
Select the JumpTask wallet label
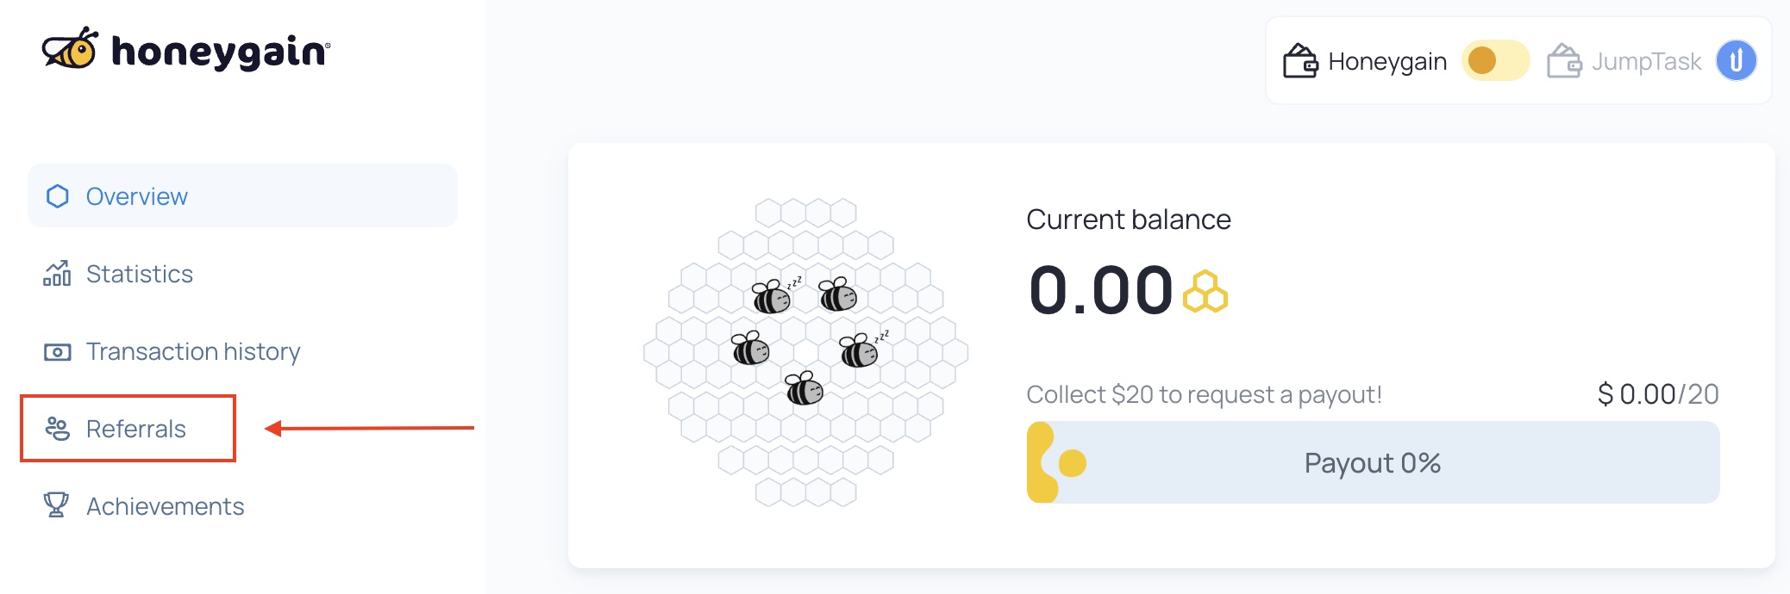click(x=1646, y=62)
